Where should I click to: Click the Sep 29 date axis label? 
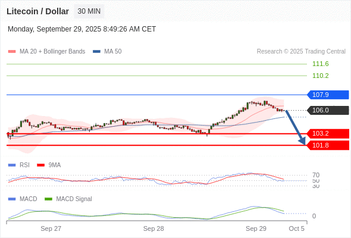coord(256,228)
